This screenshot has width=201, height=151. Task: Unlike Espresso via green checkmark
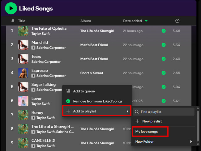click(x=164, y=73)
